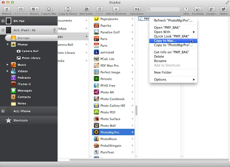Select Camera Roll in the first column
Image resolution: width=230 pixels, height=167 pixels.
click(x=73, y=45)
